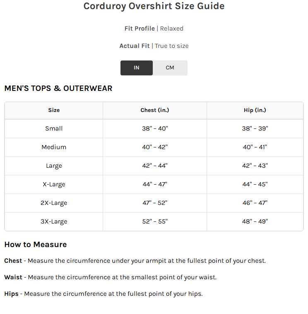
Task: Click the Large chest measurement cell
Action: (155, 166)
